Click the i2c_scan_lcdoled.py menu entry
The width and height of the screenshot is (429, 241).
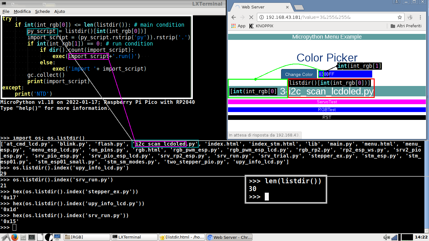(x=327, y=91)
